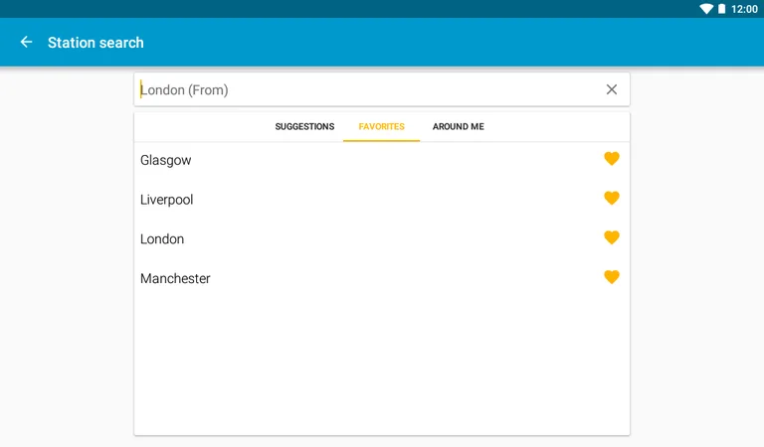Tap the battery indicator icon
The width and height of the screenshot is (764, 447).
(x=721, y=9)
